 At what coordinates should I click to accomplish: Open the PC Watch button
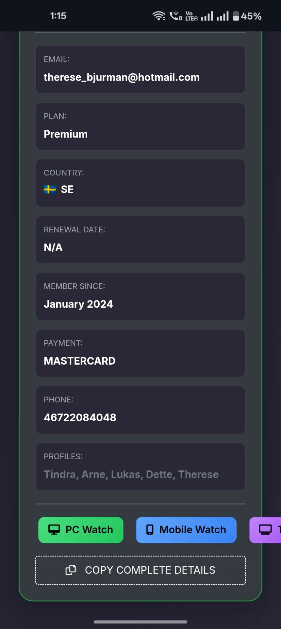pos(81,530)
